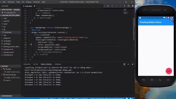
Task: Click the debug console input prompt
Action: click(x=78, y=96)
